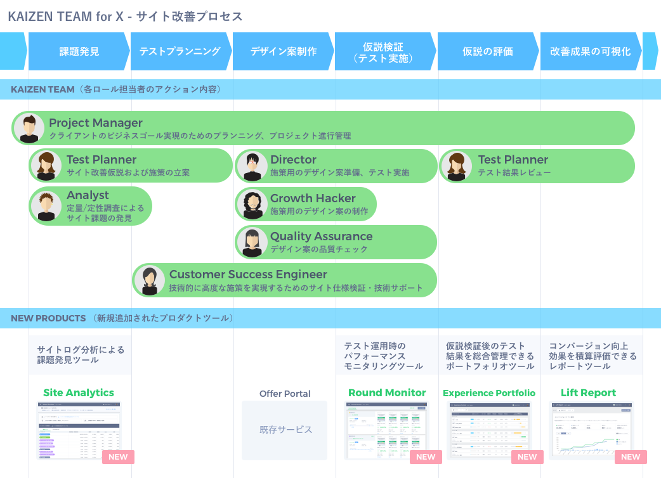Screen dimensions: 661x478
Task: Click the KAIZEN TEAM section header
Action: coord(330,89)
